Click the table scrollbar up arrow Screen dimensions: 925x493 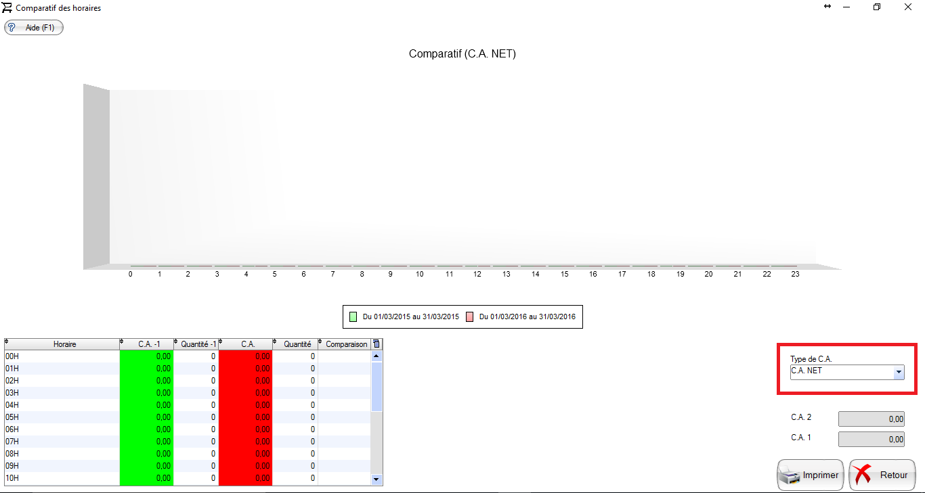tap(377, 356)
